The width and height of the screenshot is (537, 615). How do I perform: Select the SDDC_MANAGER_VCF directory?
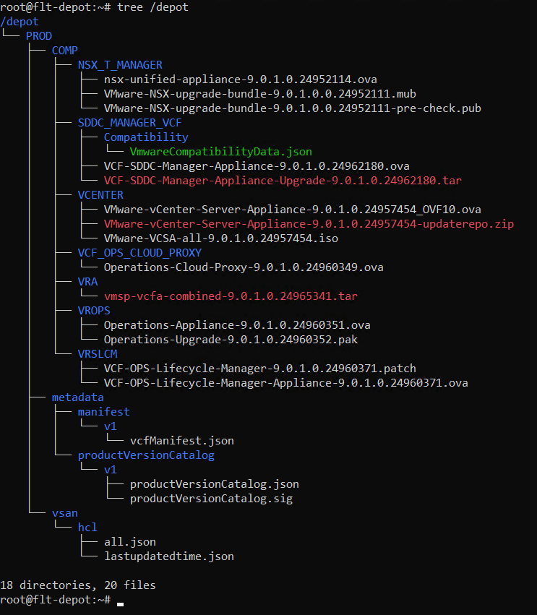129,123
